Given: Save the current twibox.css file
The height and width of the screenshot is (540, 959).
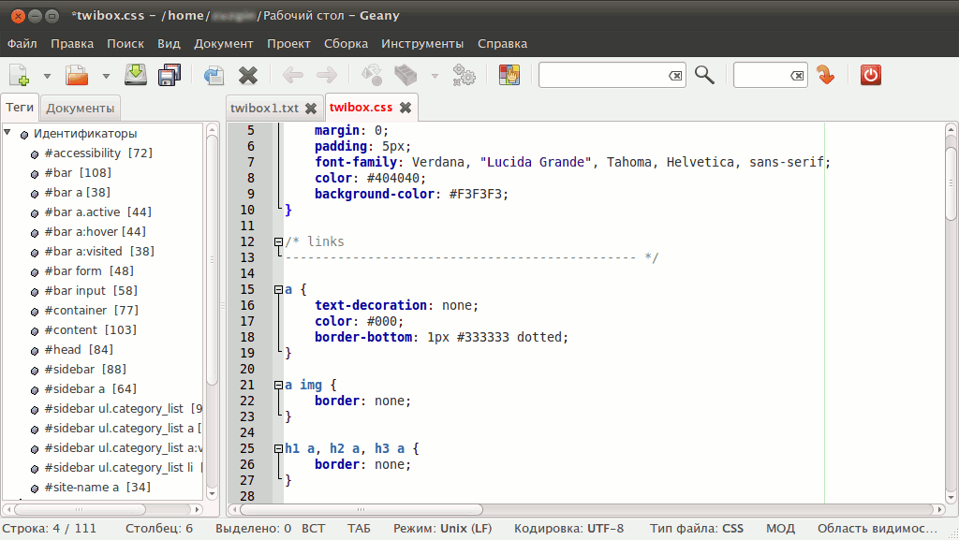Looking at the screenshot, I should click(135, 75).
